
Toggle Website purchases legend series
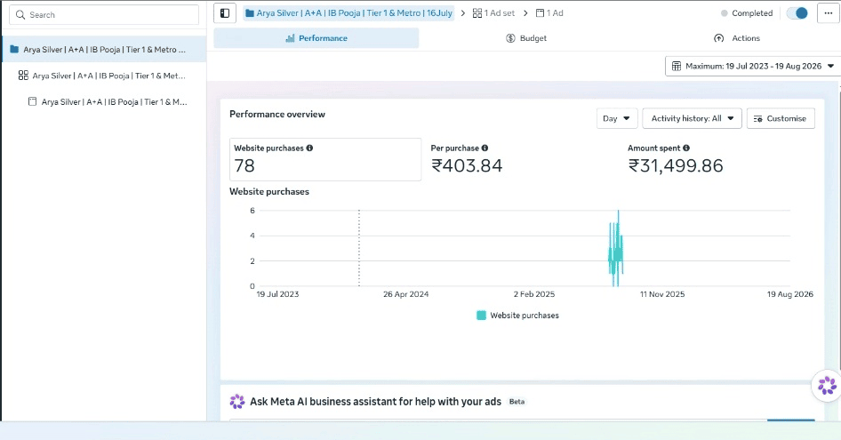coord(517,316)
